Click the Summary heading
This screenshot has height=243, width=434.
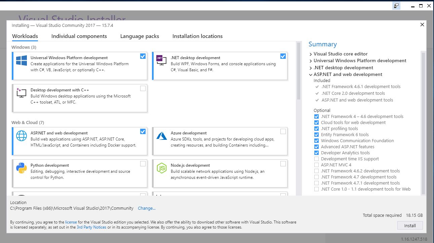323,44
